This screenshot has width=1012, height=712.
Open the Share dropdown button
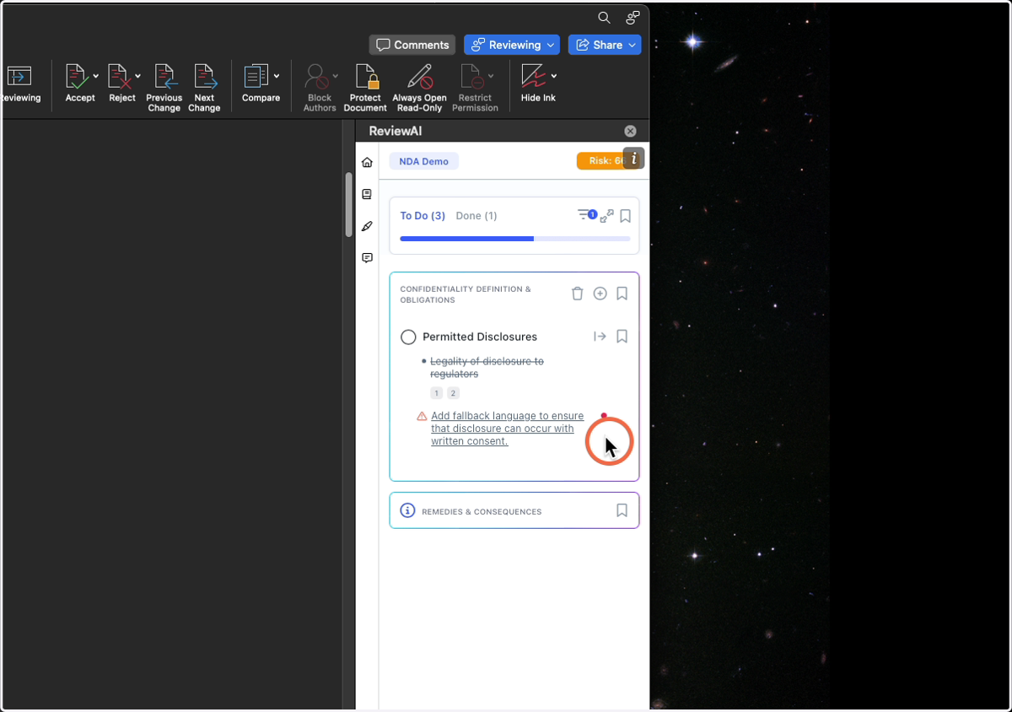pos(605,45)
